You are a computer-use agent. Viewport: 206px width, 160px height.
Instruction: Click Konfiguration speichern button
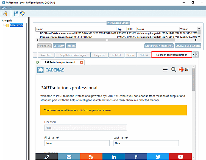[159, 46]
